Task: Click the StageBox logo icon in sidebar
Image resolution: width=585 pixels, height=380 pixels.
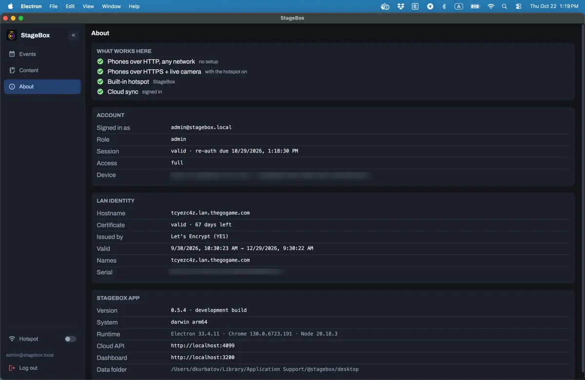Action: coord(12,35)
